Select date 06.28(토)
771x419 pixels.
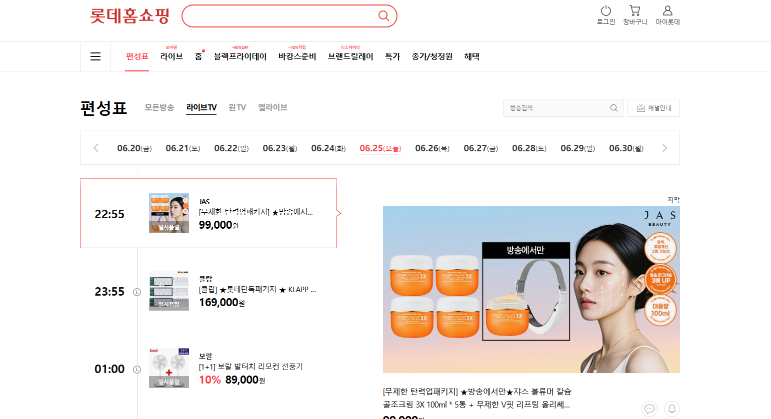point(529,148)
